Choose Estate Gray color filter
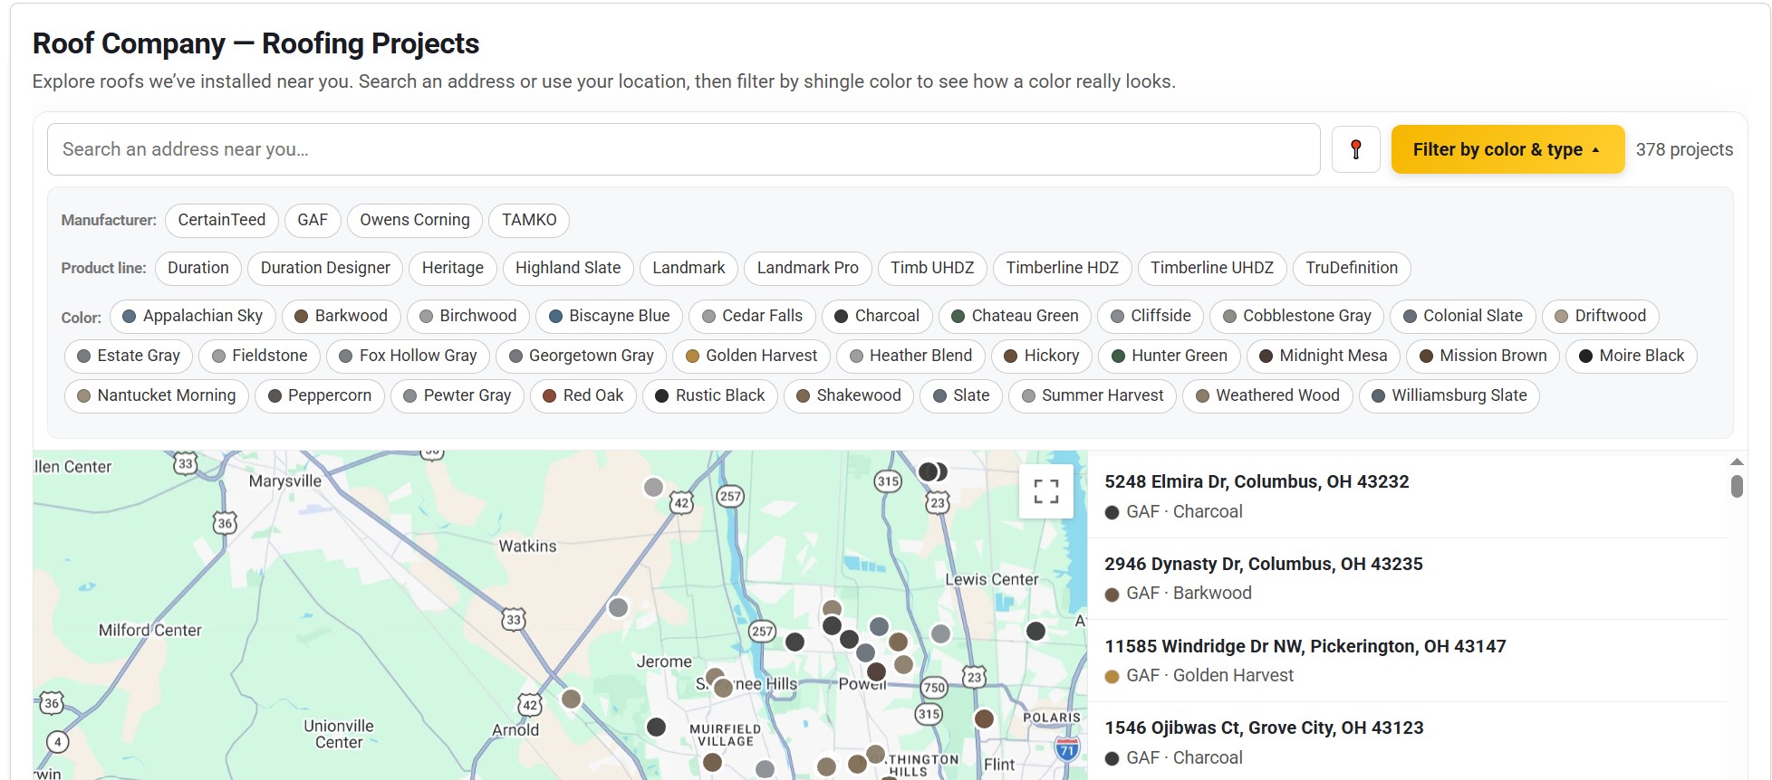This screenshot has width=1772, height=780. point(129,356)
